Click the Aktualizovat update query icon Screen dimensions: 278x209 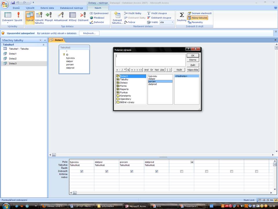[x=61, y=15]
